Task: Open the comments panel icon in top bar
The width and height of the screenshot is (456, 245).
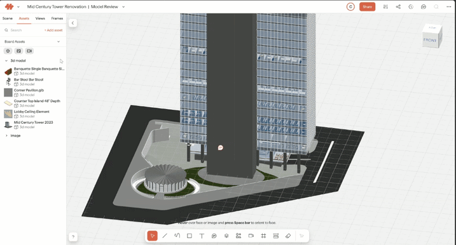Action: point(424,7)
